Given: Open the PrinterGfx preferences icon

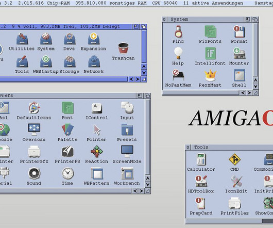Looking at the screenshot, I should pyautogui.click(x=34, y=152).
